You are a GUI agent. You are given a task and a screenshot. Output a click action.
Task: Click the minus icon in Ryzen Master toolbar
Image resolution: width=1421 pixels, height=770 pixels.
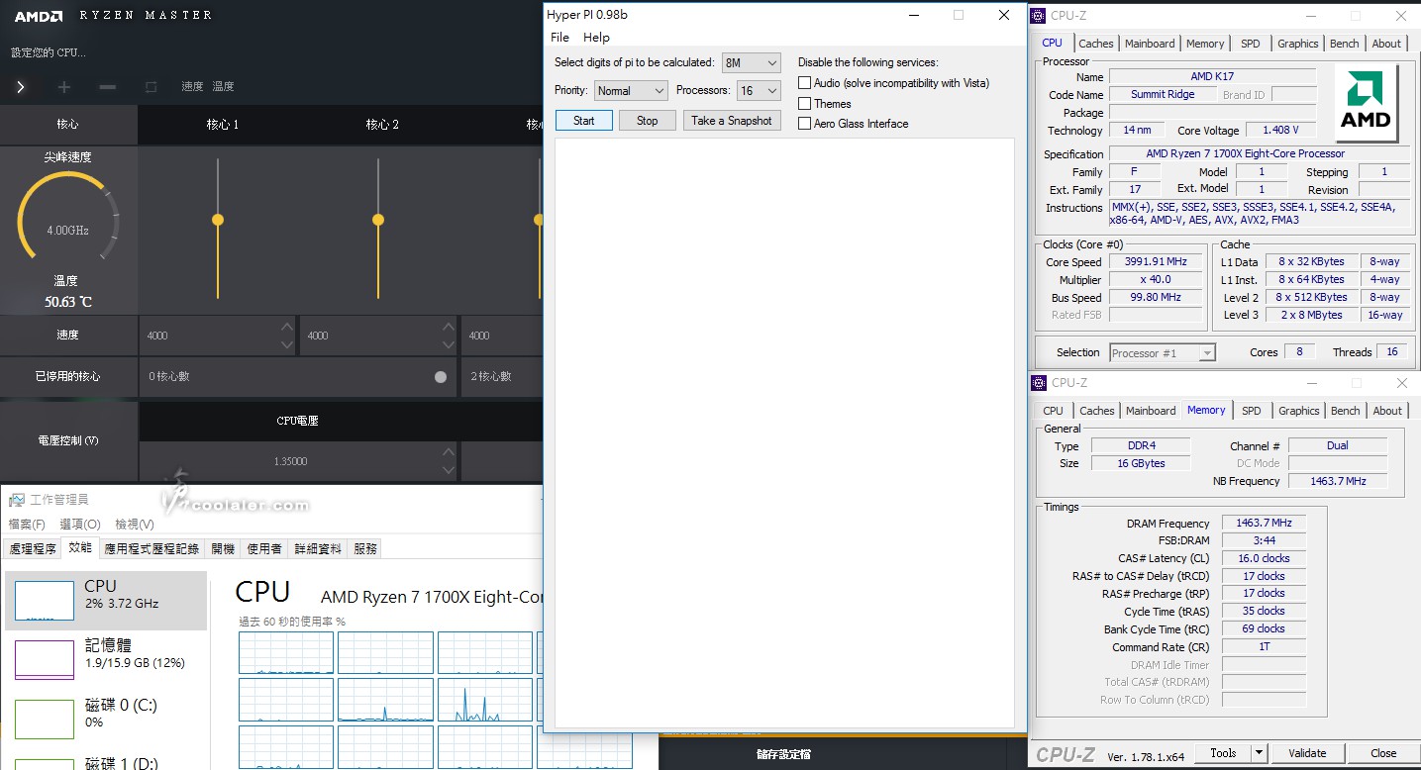(x=108, y=87)
